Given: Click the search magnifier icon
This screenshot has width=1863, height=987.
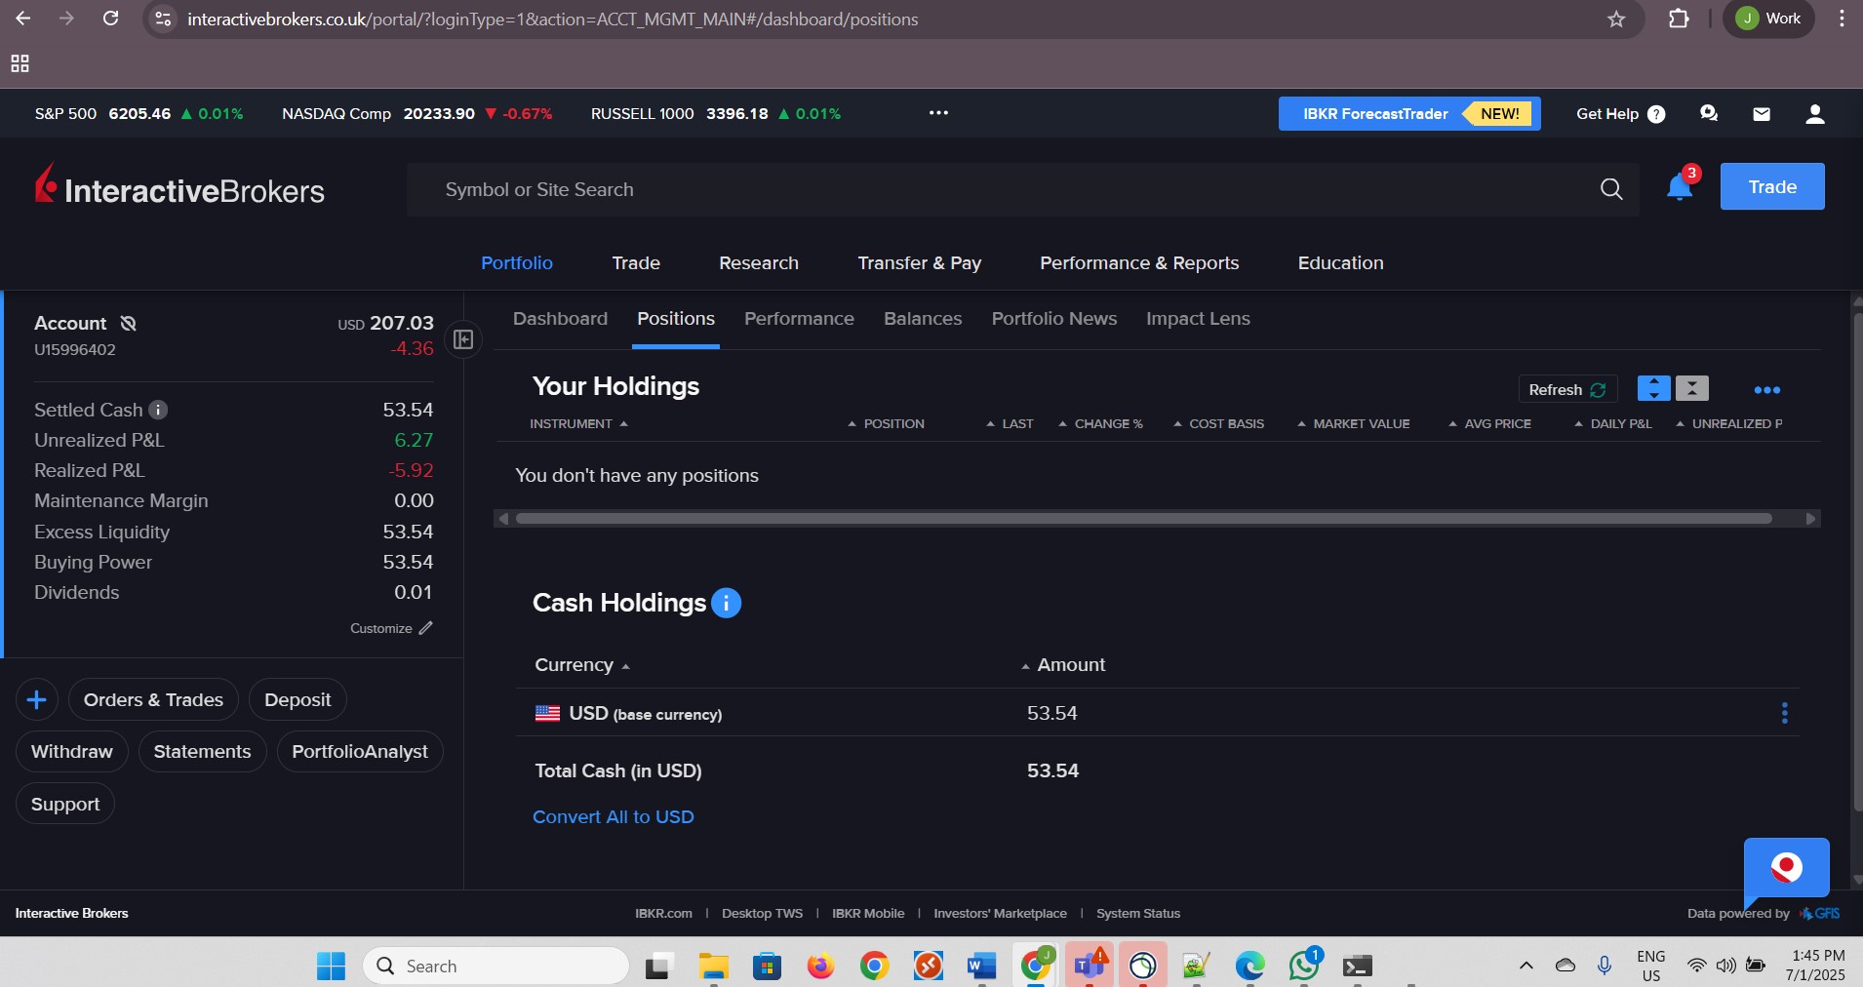Looking at the screenshot, I should coord(1611,189).
